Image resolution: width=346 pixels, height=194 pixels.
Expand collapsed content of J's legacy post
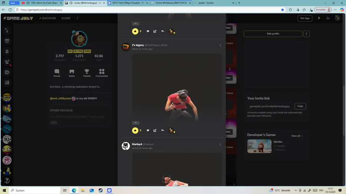[135, 123]
